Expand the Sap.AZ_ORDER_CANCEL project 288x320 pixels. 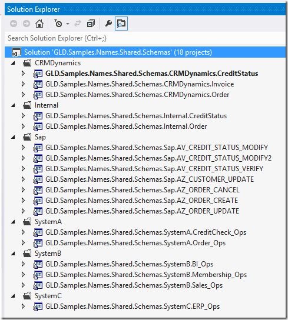pos(23,190)
